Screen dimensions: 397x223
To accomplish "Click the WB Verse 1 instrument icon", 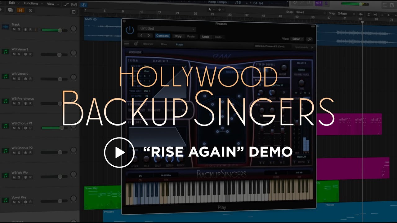I will pyautogui.click(x=5, y=52).
